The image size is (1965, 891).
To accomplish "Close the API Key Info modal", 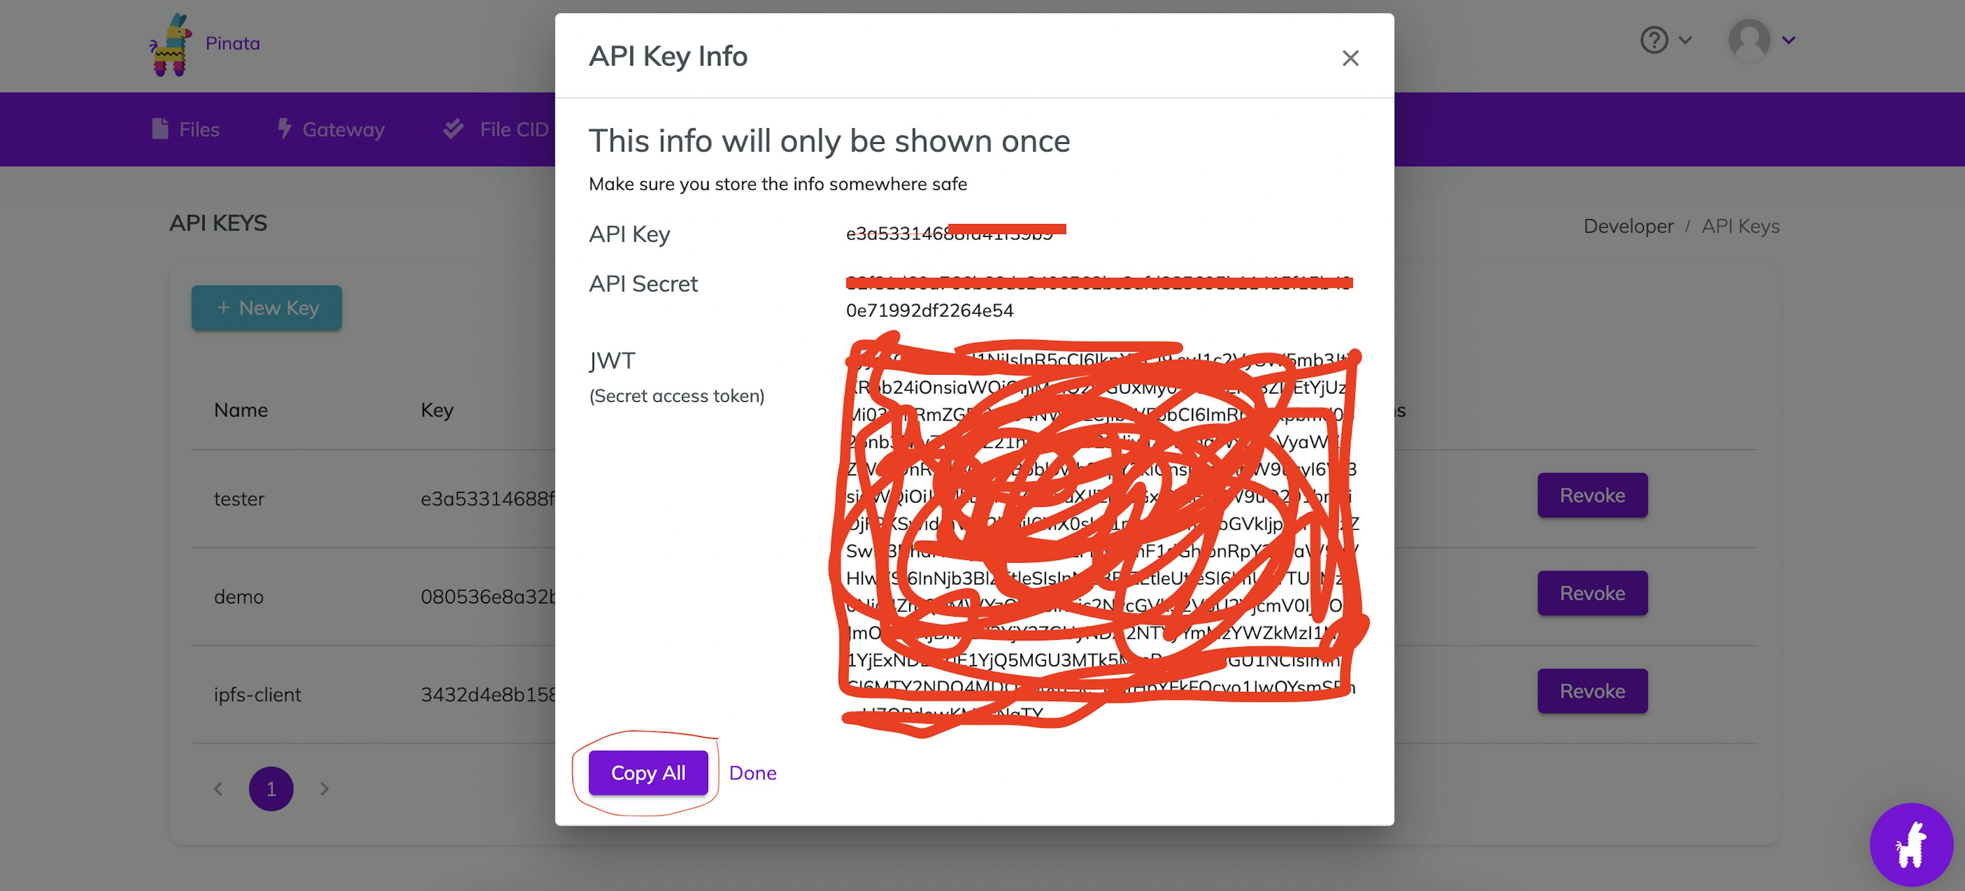I will [x=1351, y=55].
